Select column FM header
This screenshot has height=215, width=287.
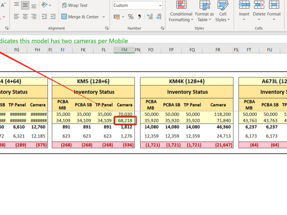tap(124, 50)
